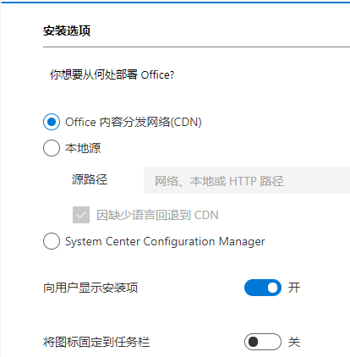Click the 本地源 label text

pos(83,148)
